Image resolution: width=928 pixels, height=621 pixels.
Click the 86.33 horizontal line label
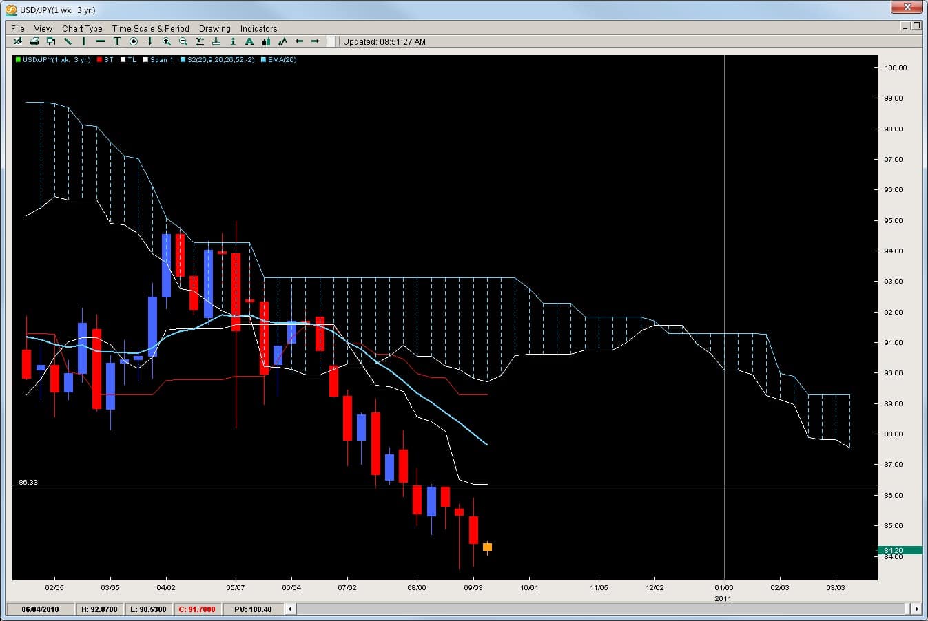point(28,482)
